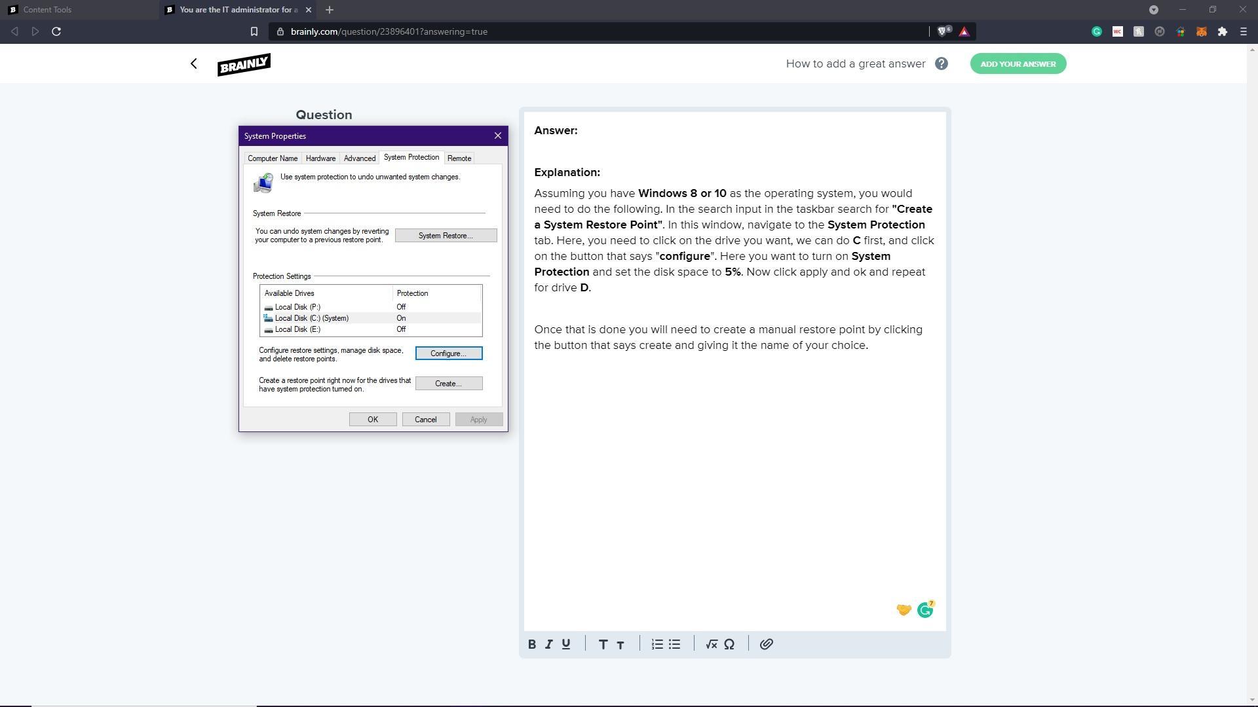Open a new browser tab
This screenshot has height=707, width=1258.
coord(330,10)
